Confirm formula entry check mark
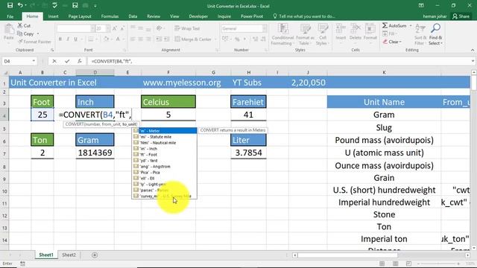477x268 pixels. tap(67, 61)
